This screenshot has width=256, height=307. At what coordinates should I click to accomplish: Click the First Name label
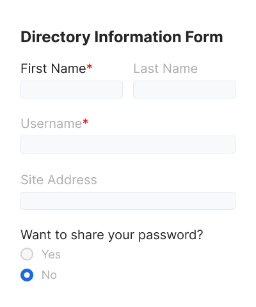(x=53, y=68)
